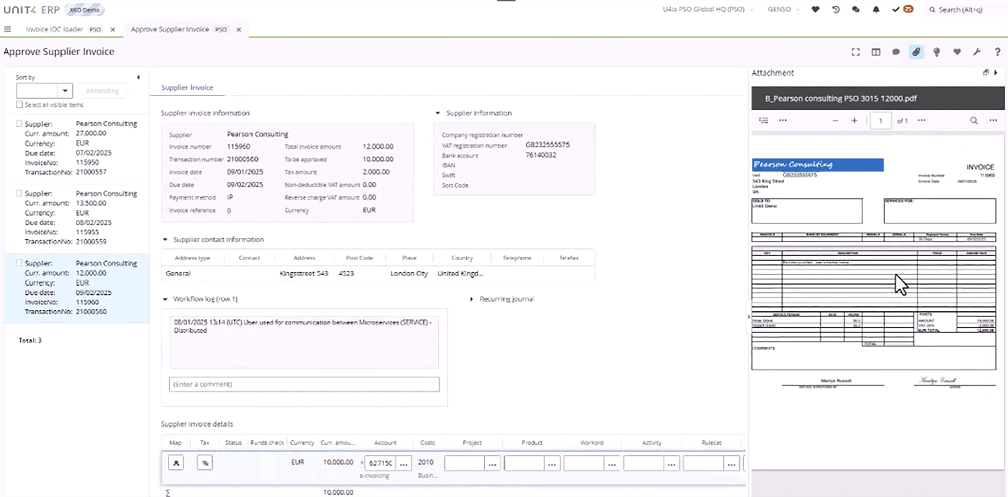The width and height of the screenshot is (1008, 497).
Task: Collapse the invoice list side panel arrow
Action: [138, 77]
